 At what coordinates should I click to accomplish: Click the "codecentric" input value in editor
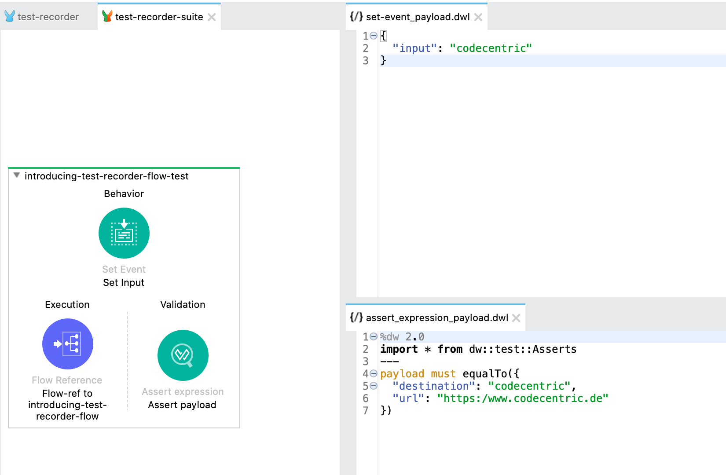point(491,48)
